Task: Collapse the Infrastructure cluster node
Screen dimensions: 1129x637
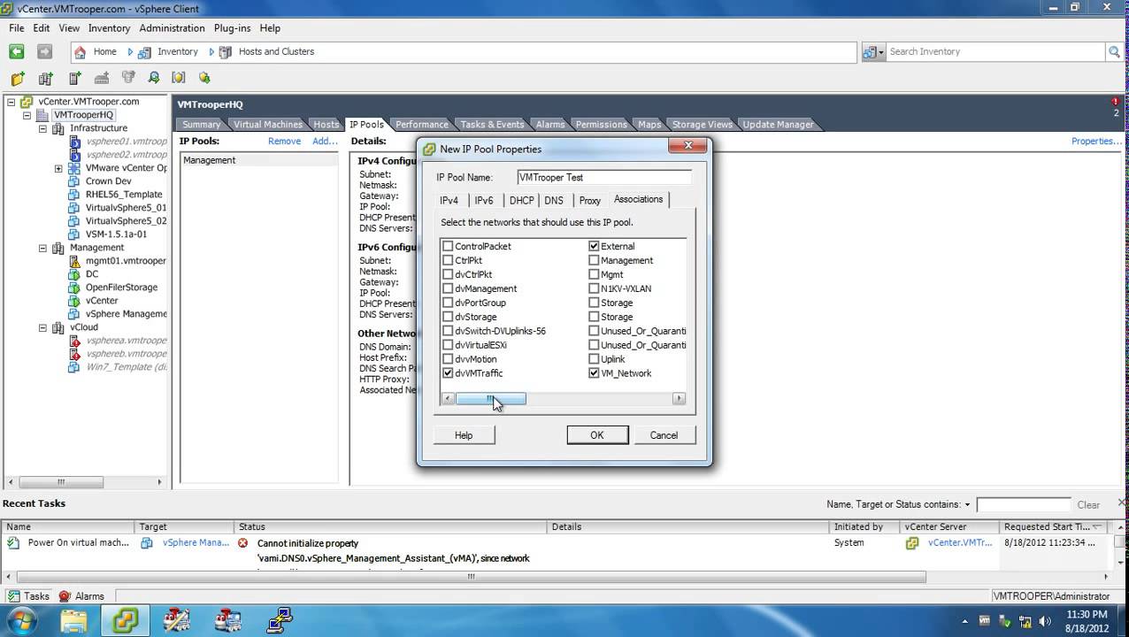Action: [x=42, y=128]
